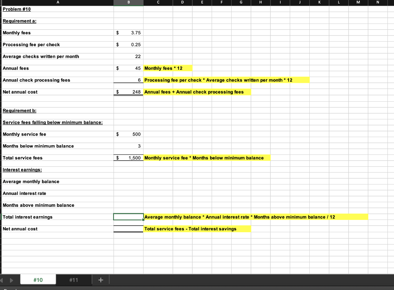Go to next sheet with right arrow
The image size is (394, 290).
tap(11, 280)
